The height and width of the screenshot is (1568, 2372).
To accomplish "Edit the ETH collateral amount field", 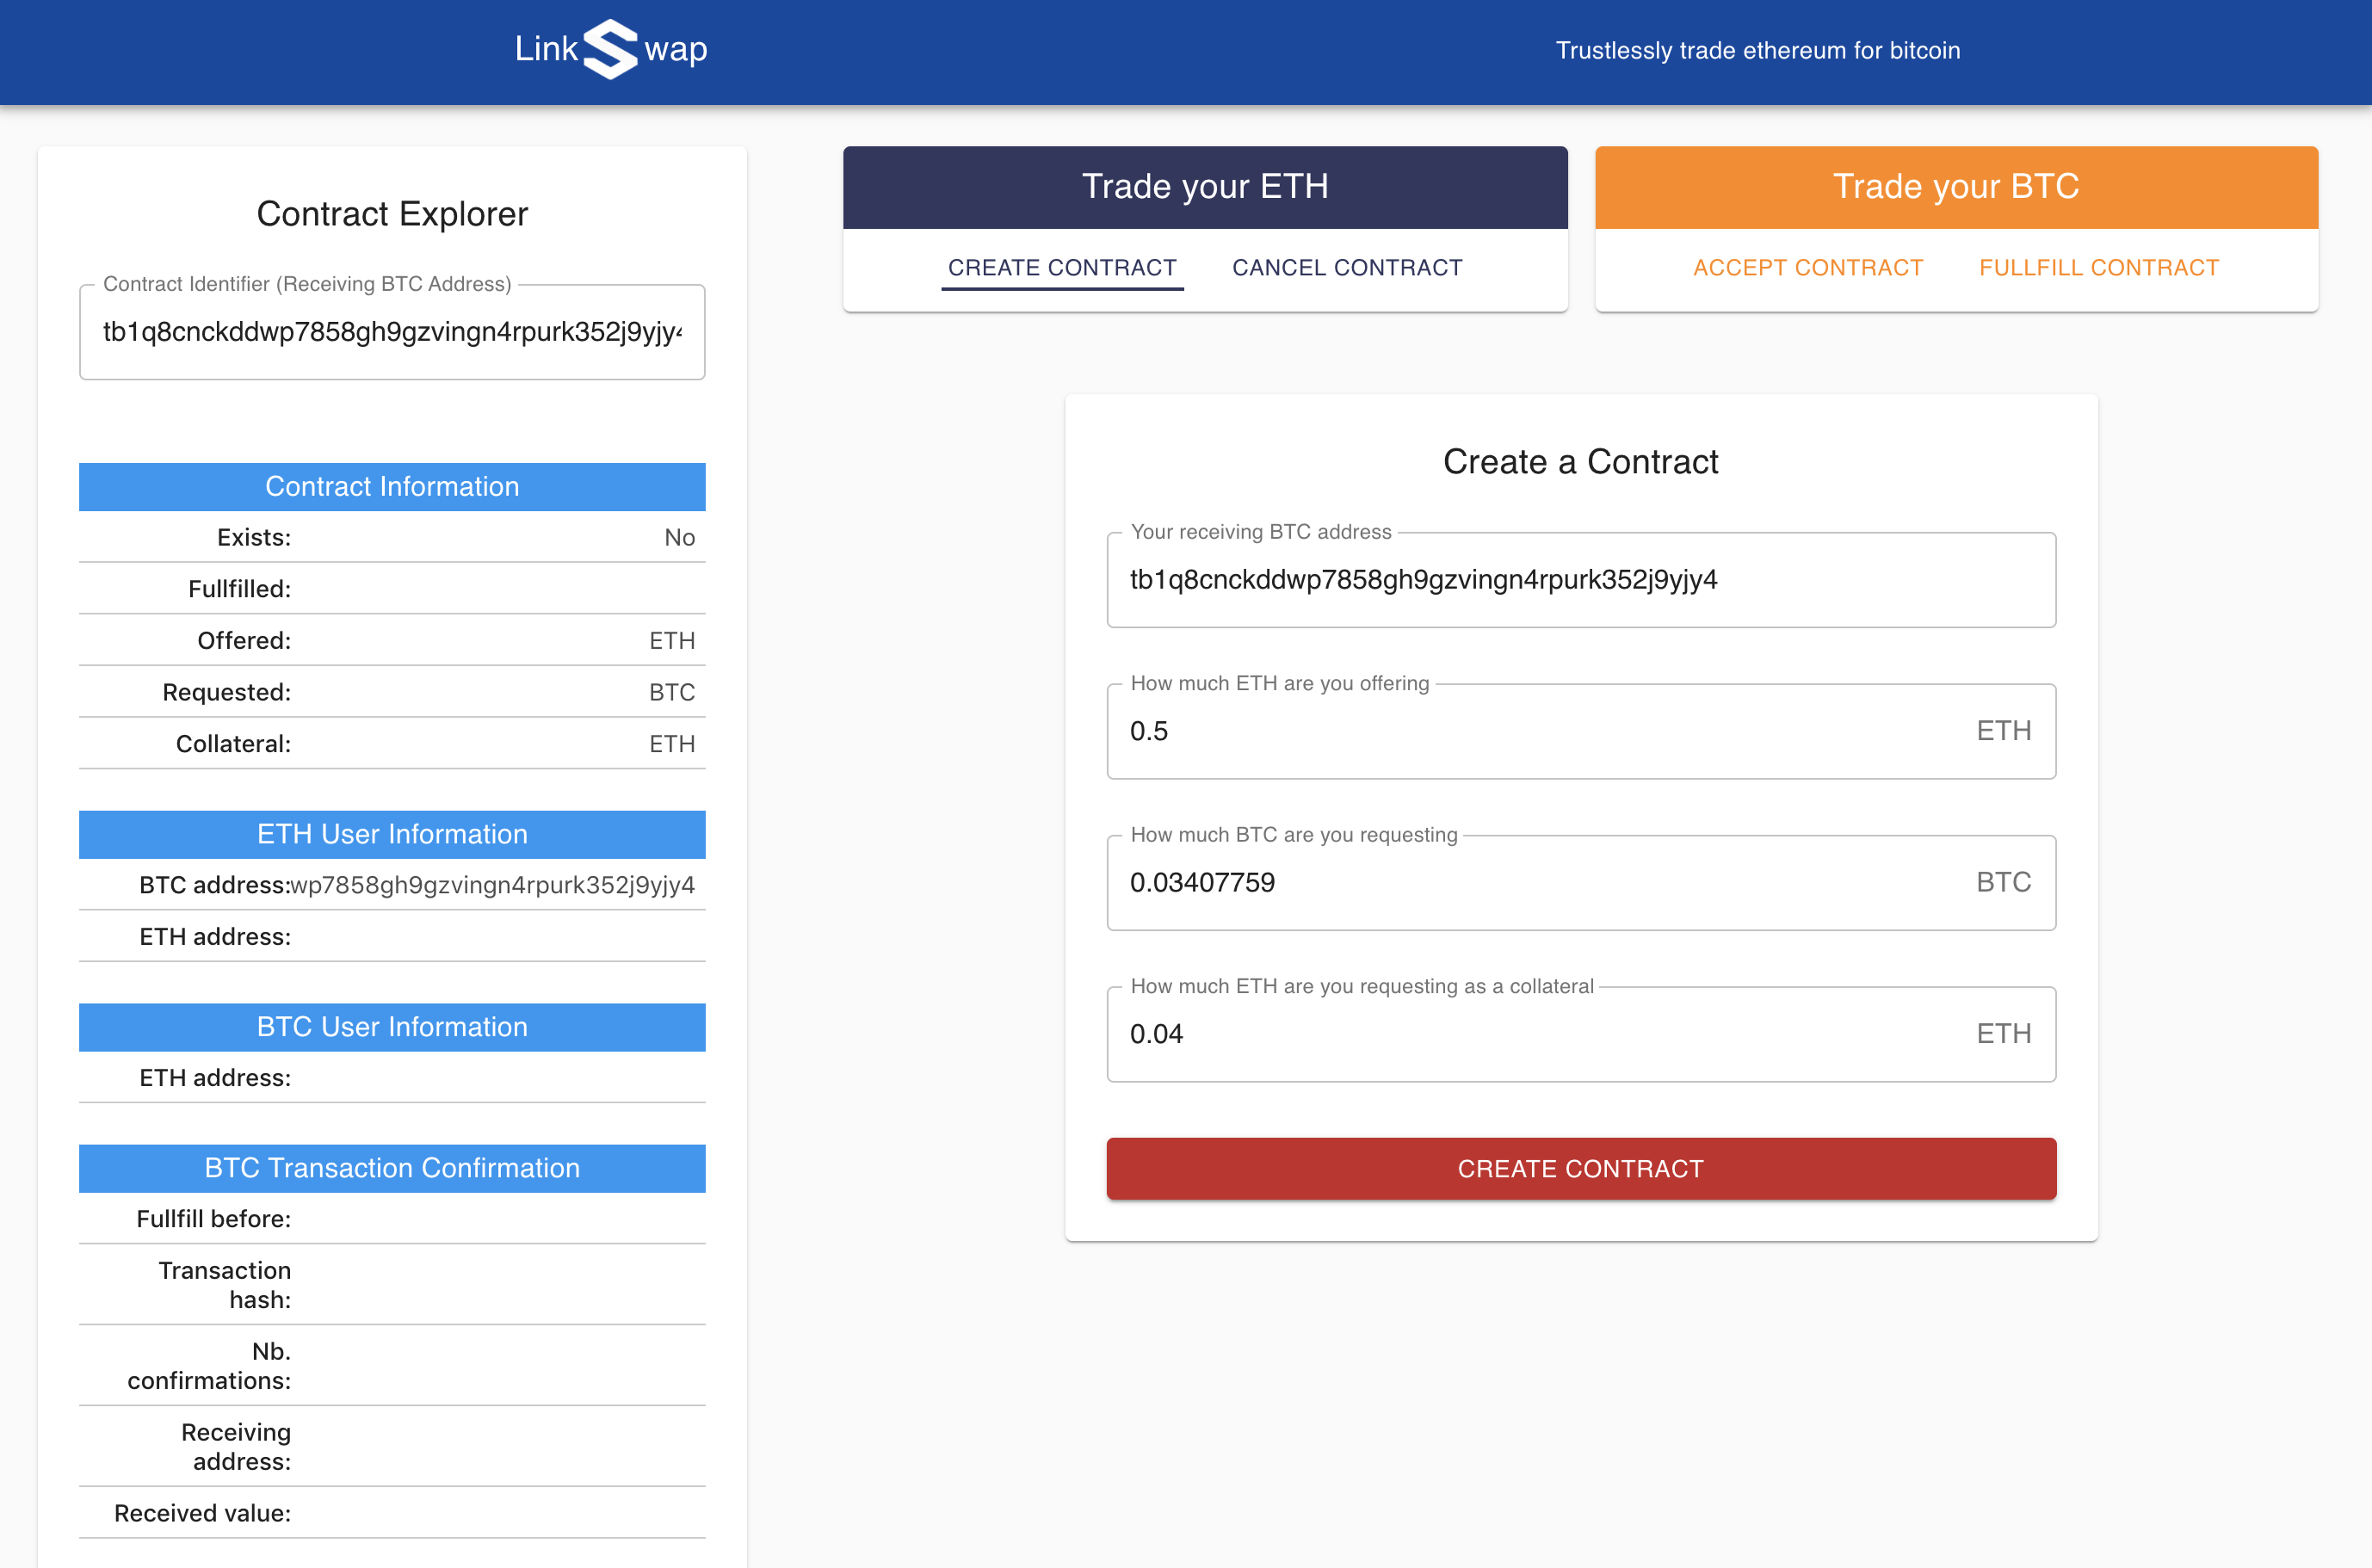I will 1540,1034.
